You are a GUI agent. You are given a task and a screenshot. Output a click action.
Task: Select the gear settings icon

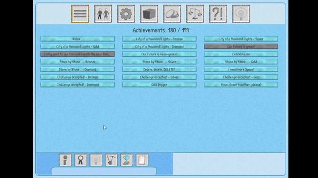pyautogui.click(x=126, y=14)
